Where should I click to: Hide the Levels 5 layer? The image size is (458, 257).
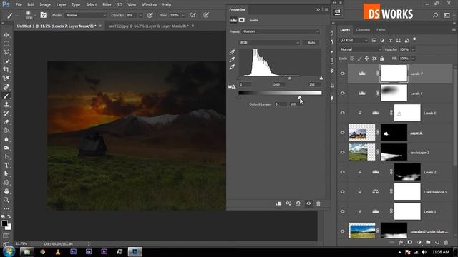click(342, 113)
